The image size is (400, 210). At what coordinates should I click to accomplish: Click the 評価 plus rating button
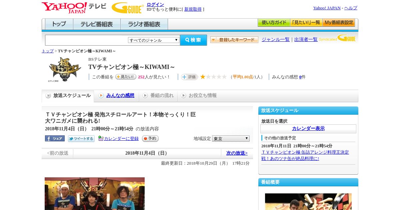coord(189,77)
